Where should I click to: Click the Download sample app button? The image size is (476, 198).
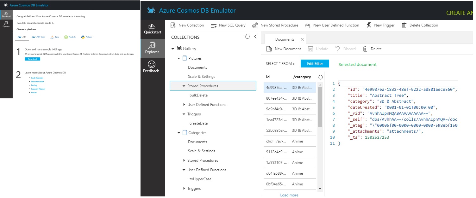(32, 59)
